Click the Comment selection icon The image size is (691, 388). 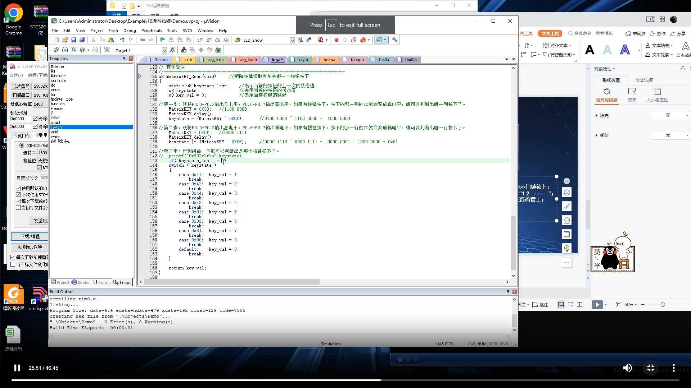(217, 40)
